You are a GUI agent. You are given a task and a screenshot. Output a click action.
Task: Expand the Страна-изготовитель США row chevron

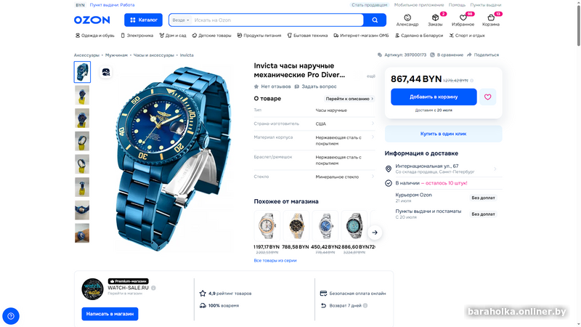(x=373, y=124)
